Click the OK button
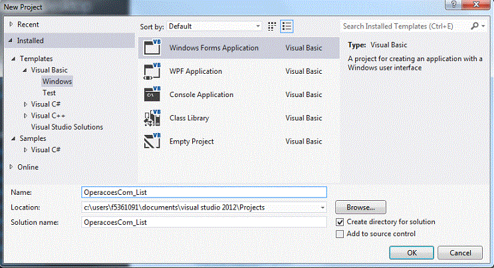This screenshot has width=494, height=268. tap(412, 253)
